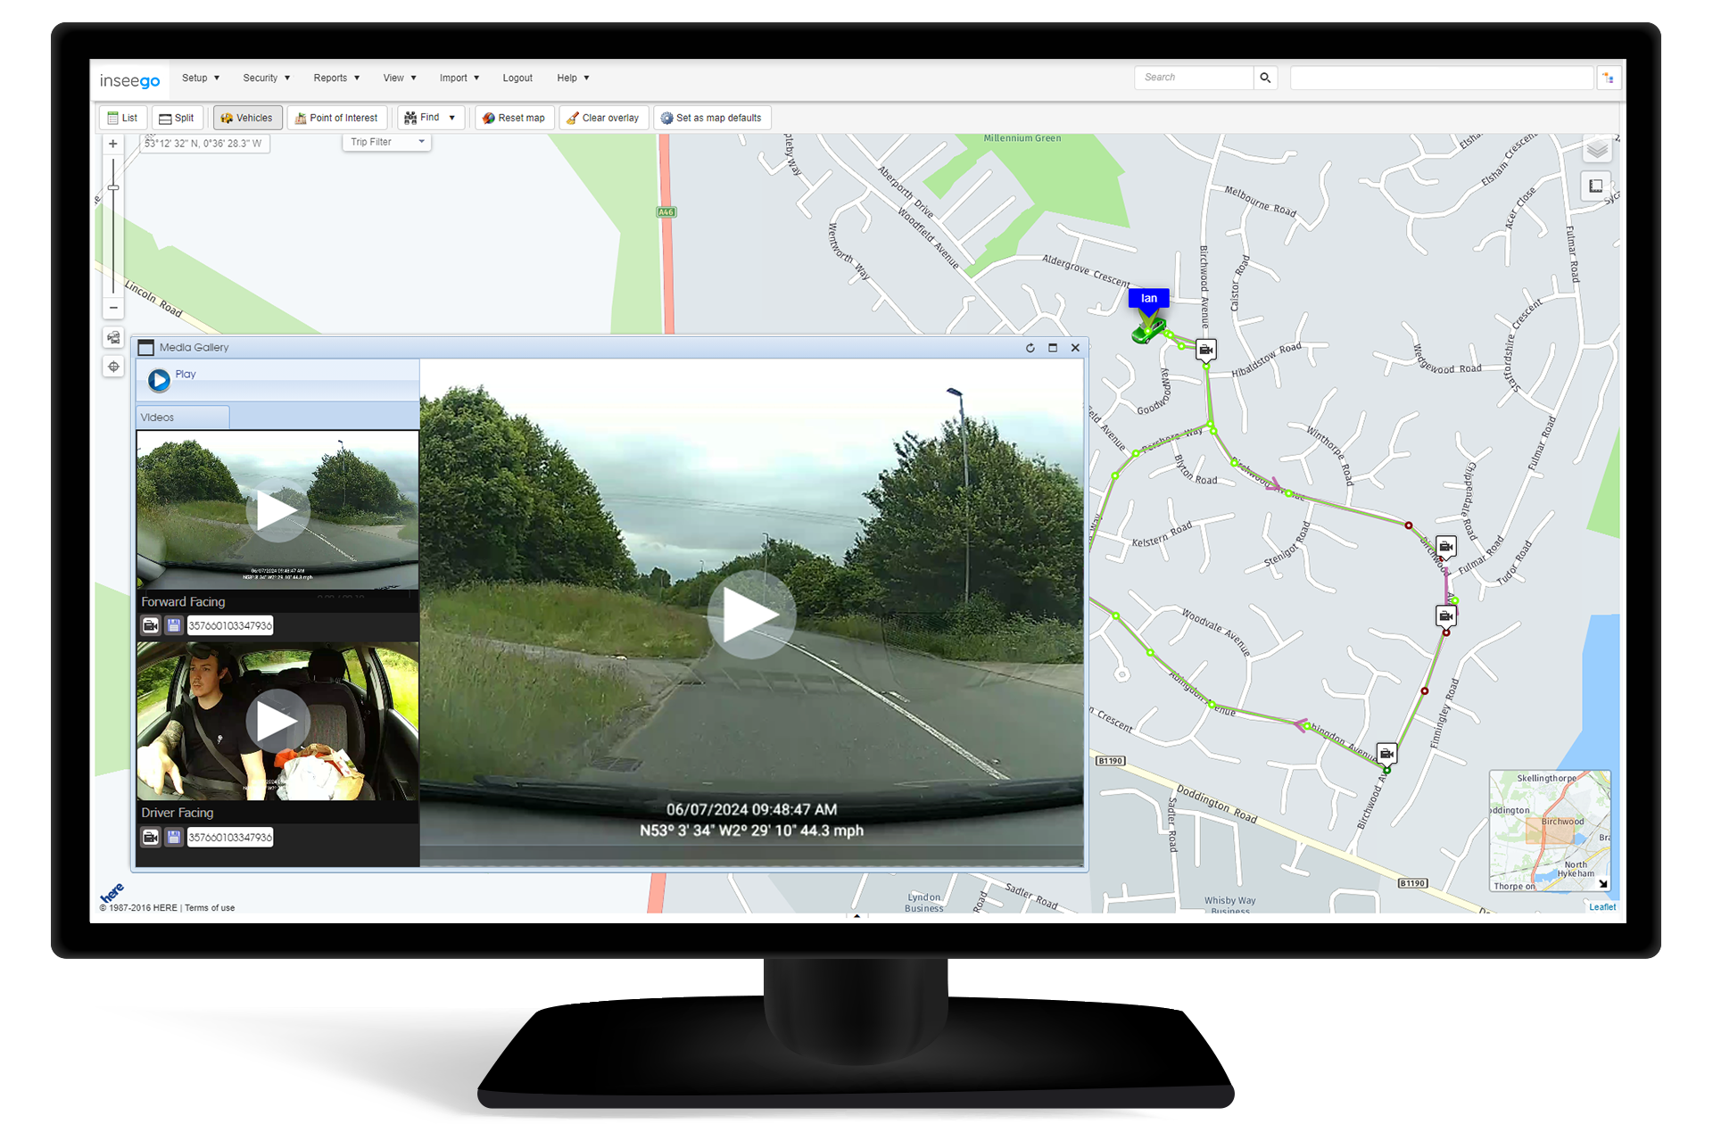The width and height of the screenshot is (1713, 1124).
Task: Click the locate crosshair map icon
Action: click(113, 367)
